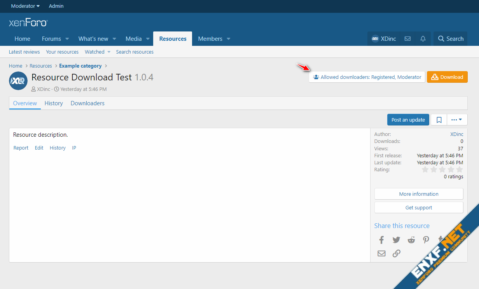
Task: Open the alerts bell icon
Action: (423, 39)
